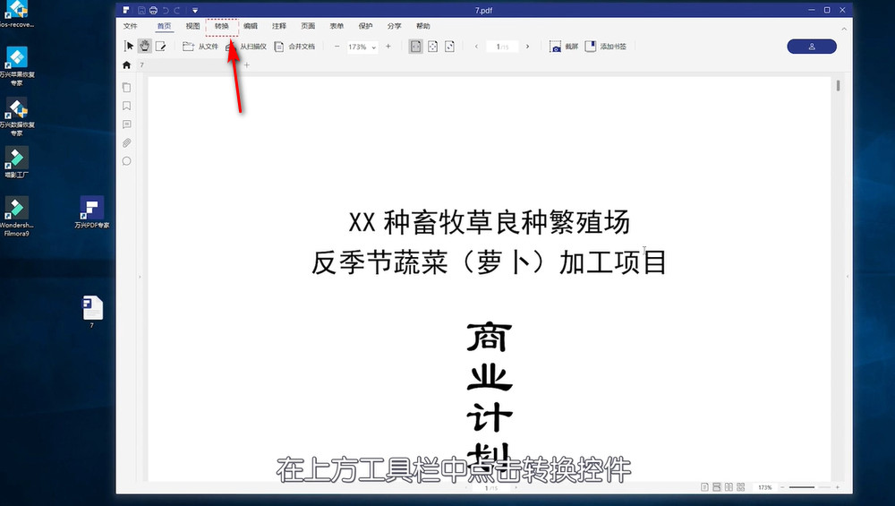Zoom out with the minus button
The width and height of the screenshot is (895, 506).
pos(337,47)
